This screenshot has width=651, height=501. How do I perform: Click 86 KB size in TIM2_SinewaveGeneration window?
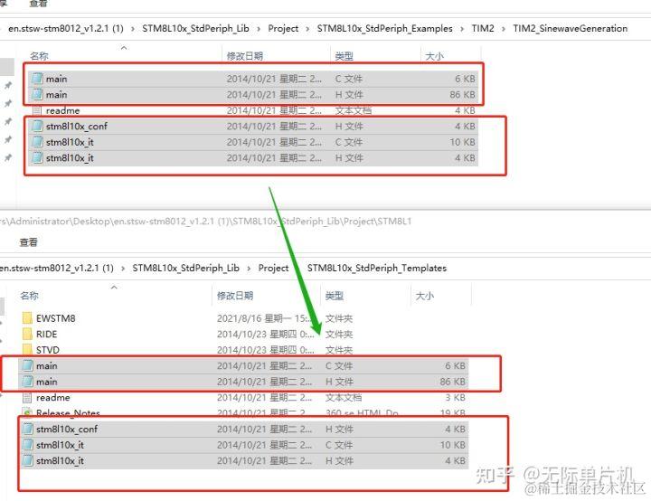click(463, 94)
